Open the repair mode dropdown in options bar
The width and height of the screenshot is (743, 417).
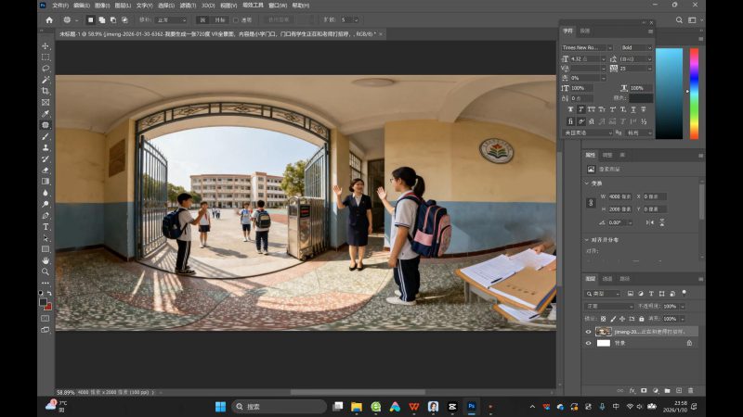coord(171,19)
